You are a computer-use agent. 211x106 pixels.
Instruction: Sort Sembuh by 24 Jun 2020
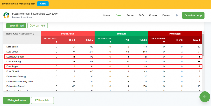(x=104, y=40)
